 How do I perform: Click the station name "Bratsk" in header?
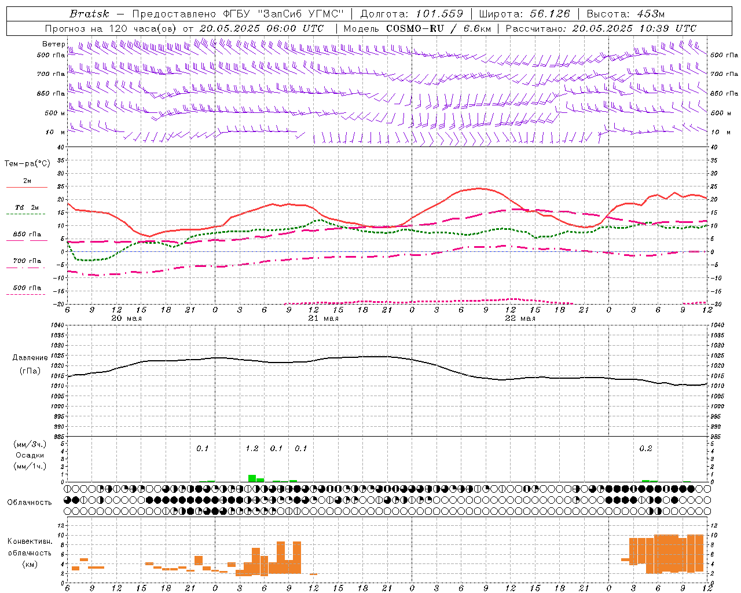[89, 14]
